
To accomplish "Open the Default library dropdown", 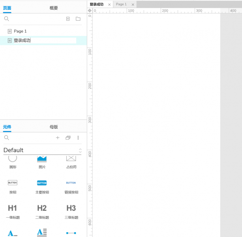I will [x=43, y=150].
